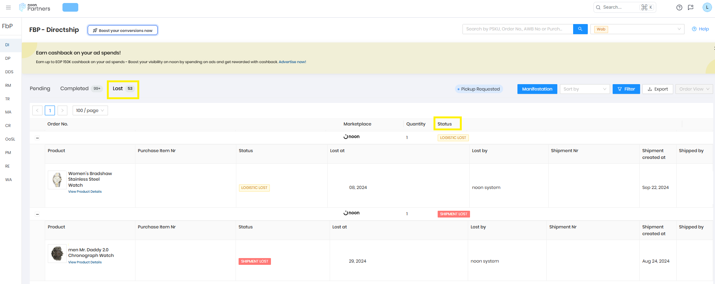715x284 pixels.
Task: Select MA in the sidebar
Action: pos(8,112)
